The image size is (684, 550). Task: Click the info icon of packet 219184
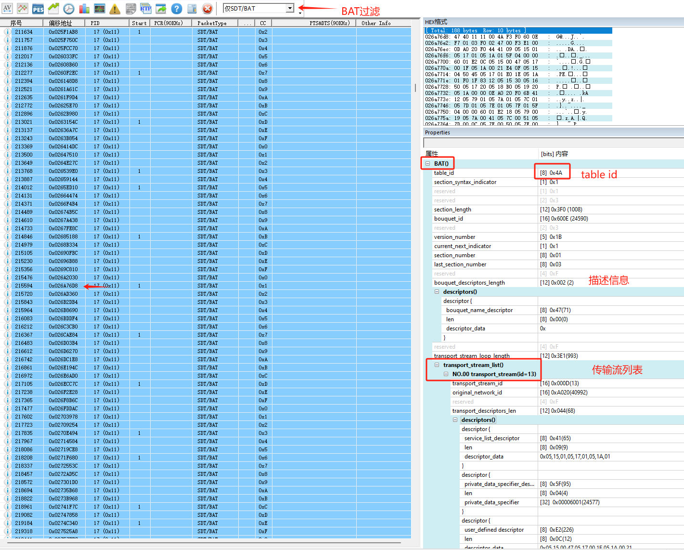[x=7, y=523]
